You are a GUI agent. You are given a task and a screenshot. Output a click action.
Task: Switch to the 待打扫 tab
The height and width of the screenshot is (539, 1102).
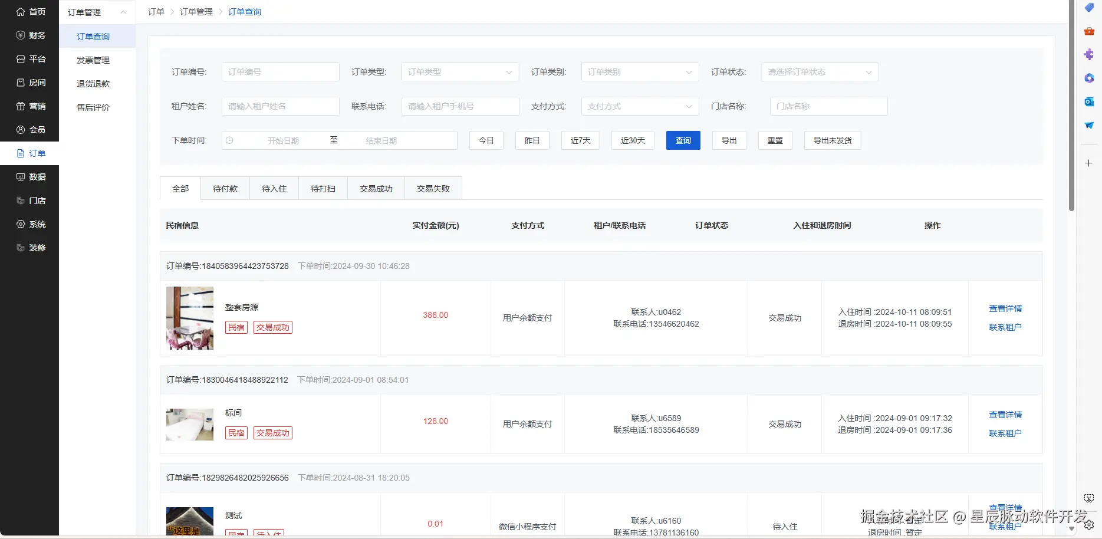[x=323, y=189]
